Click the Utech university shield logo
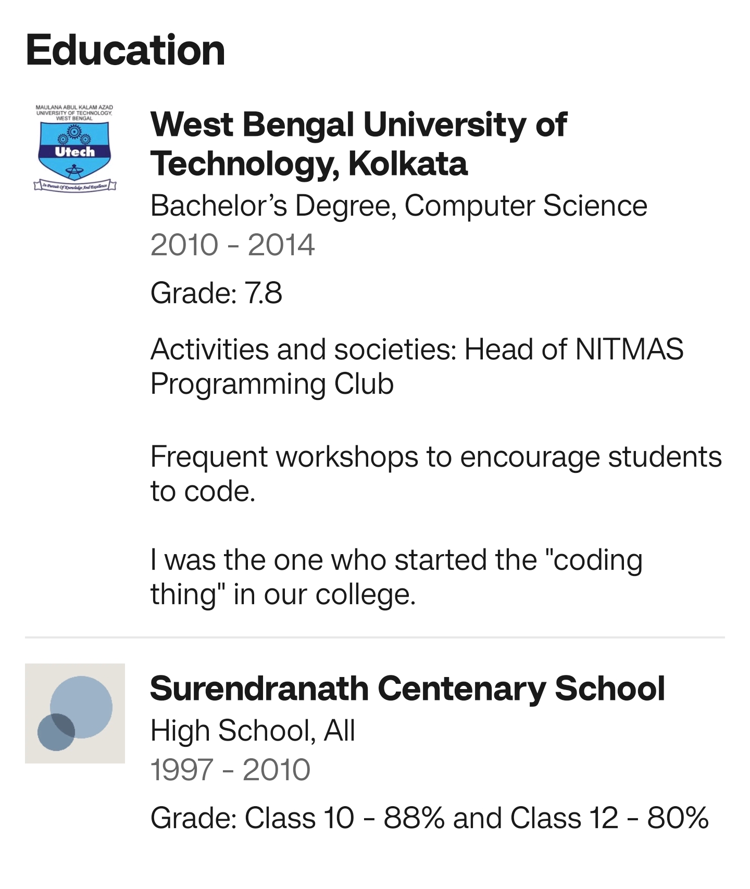Viewport: 750px width, 889px height. pos(74,148)
